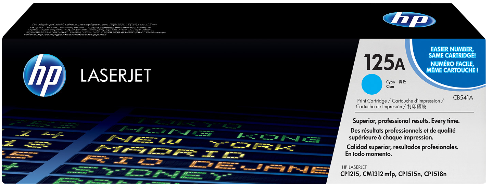Click the compatible printers list starting CP1215

coord(393,175)
